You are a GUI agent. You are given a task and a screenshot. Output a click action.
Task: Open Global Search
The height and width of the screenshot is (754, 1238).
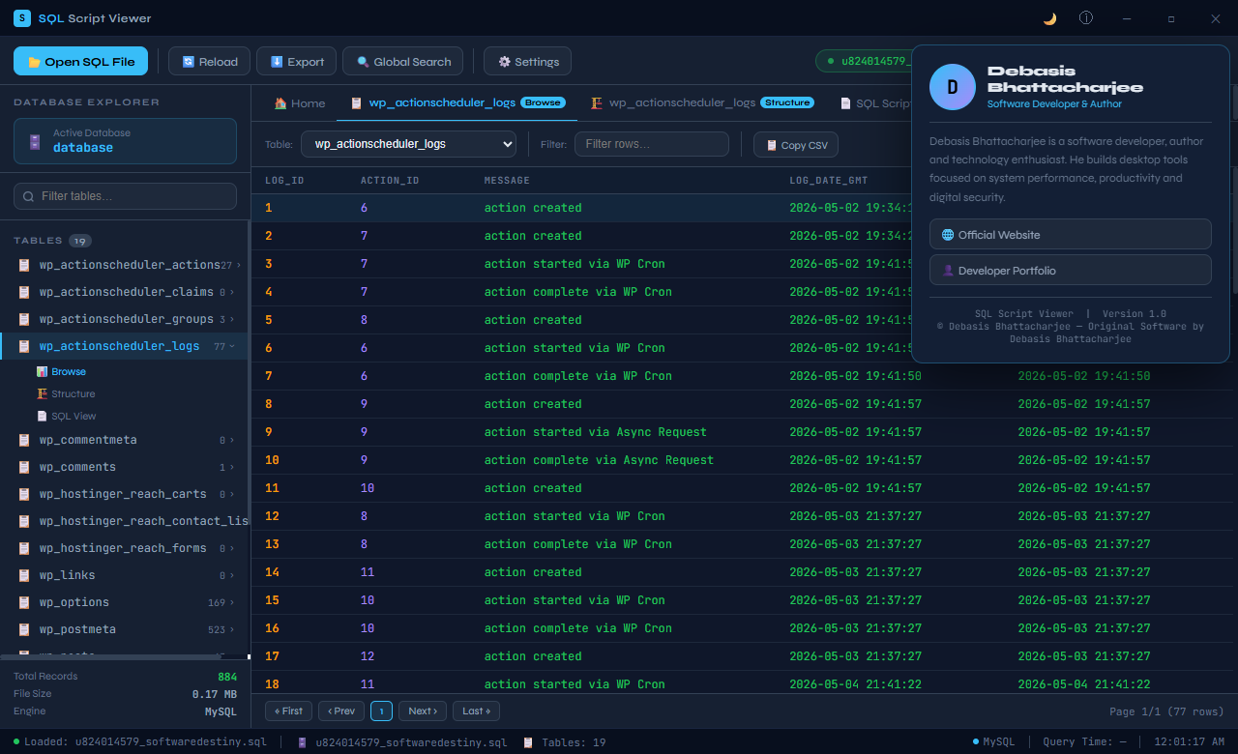pos(403,62)
